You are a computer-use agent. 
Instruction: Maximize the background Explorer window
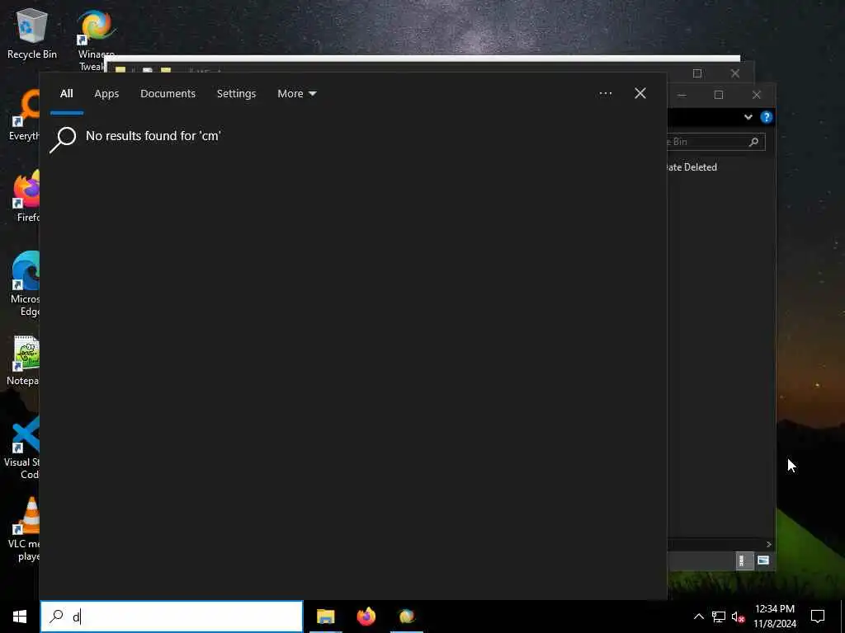(x=696, y=73)
